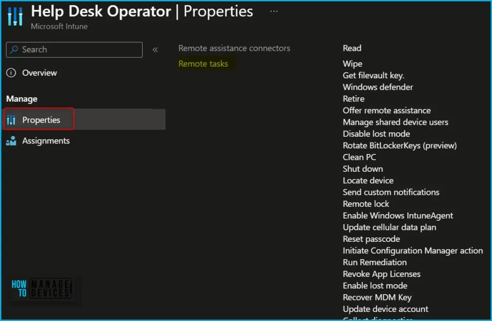Select 'Update cellular data plan' entry

click(x=389, y=227)
